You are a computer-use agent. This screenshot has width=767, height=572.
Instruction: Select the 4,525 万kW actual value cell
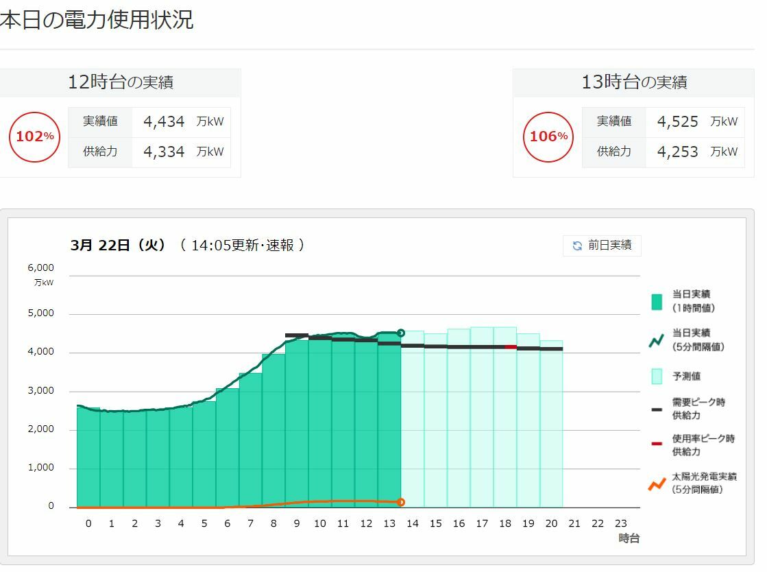pos(695,122)
